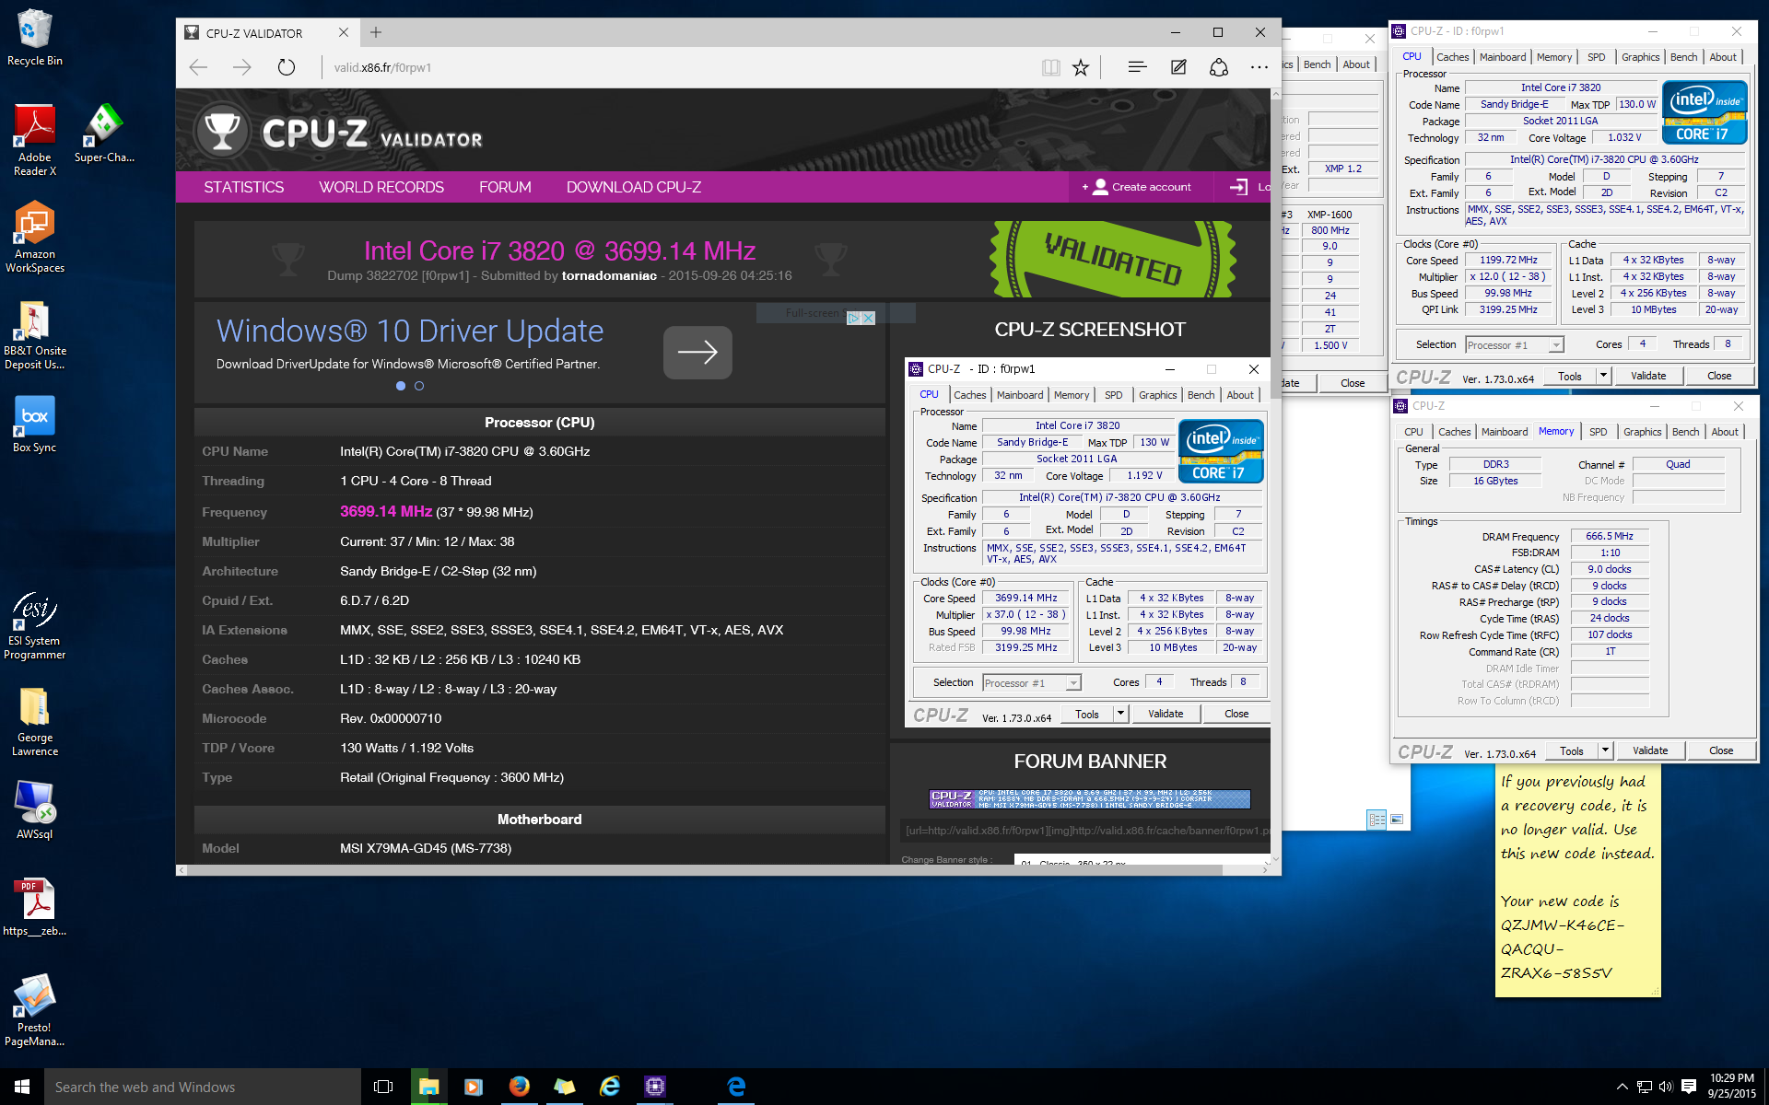1769x1105 pixels.
Task: Open https__zeb PDF file icon
Action: [x=34, y=907]
